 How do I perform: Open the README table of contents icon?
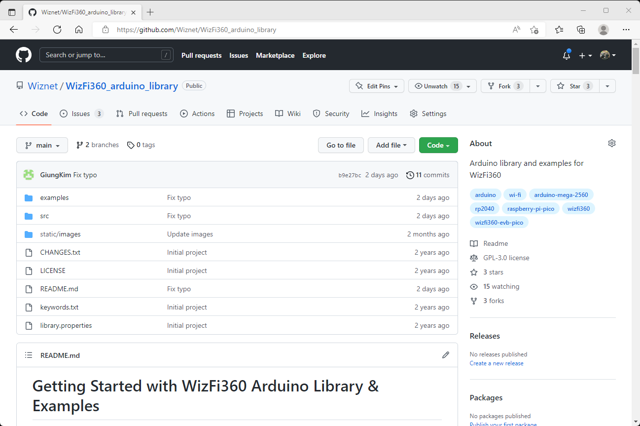pyautogui.click(x=29, y=355)
